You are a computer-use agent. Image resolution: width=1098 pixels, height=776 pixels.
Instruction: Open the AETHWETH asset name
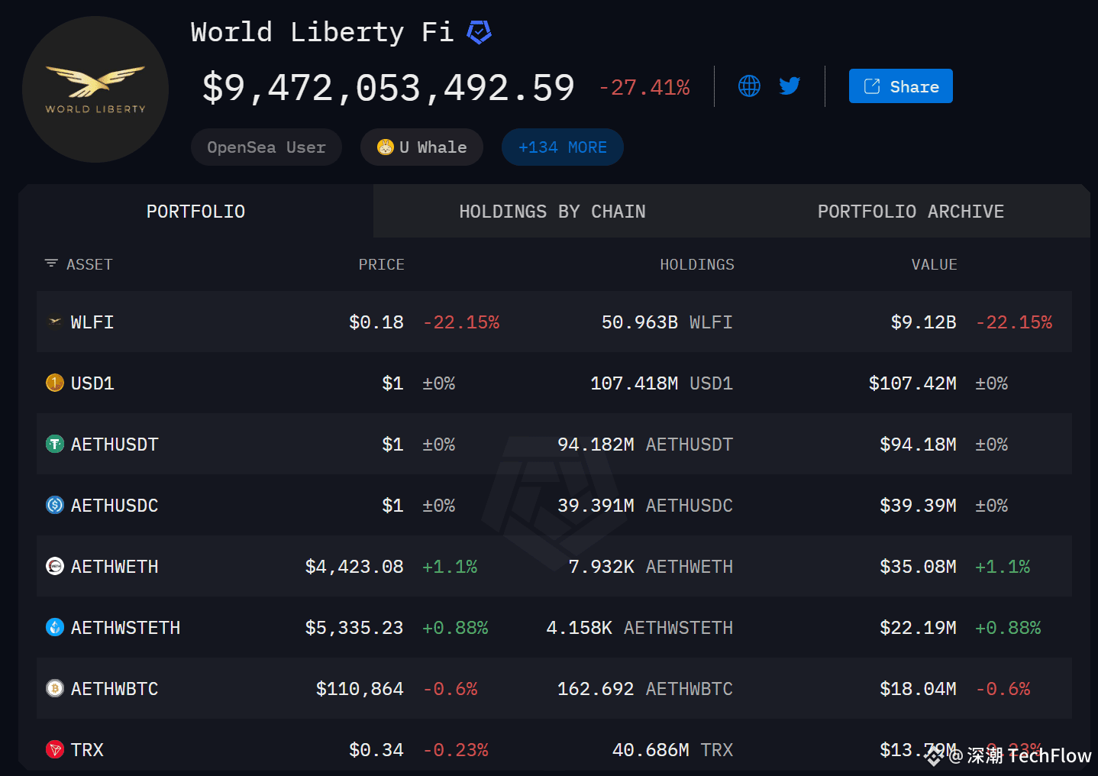click(115, 567)
